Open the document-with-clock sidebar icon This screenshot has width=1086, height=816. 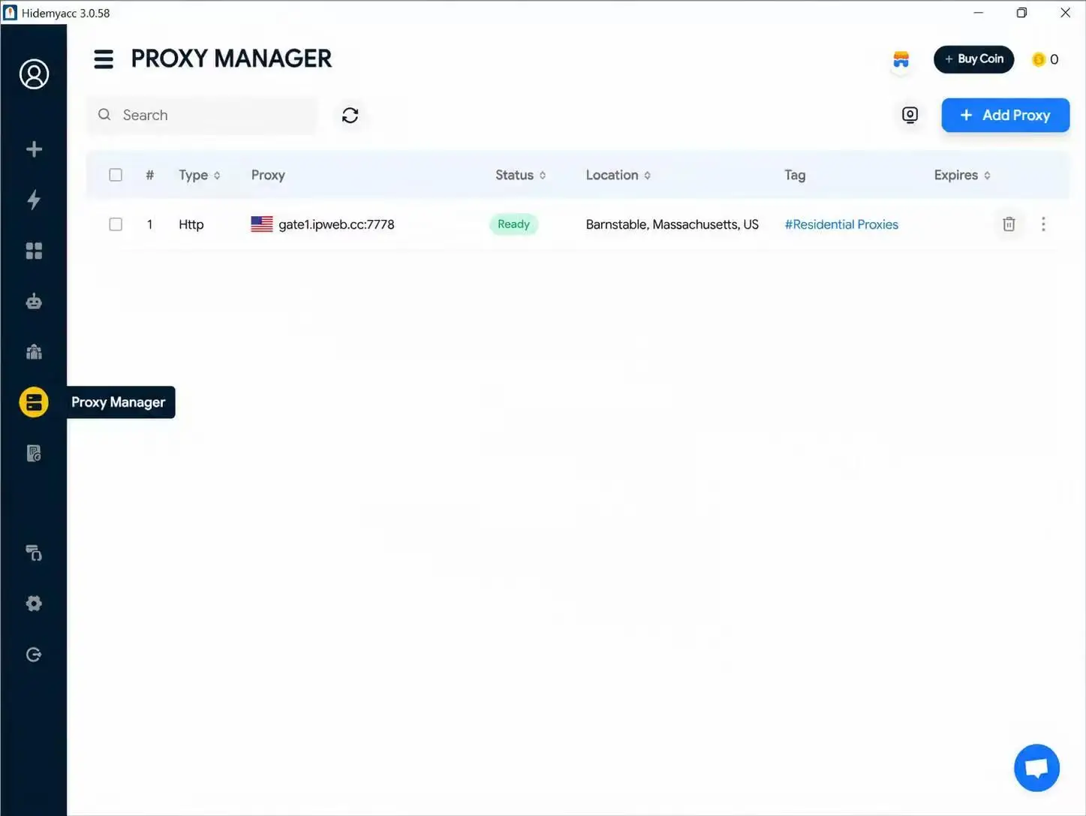coord(34,453)
